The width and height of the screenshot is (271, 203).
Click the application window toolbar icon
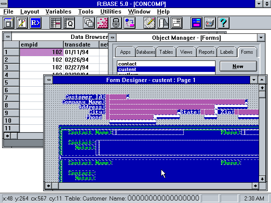(x=8, y=23)
